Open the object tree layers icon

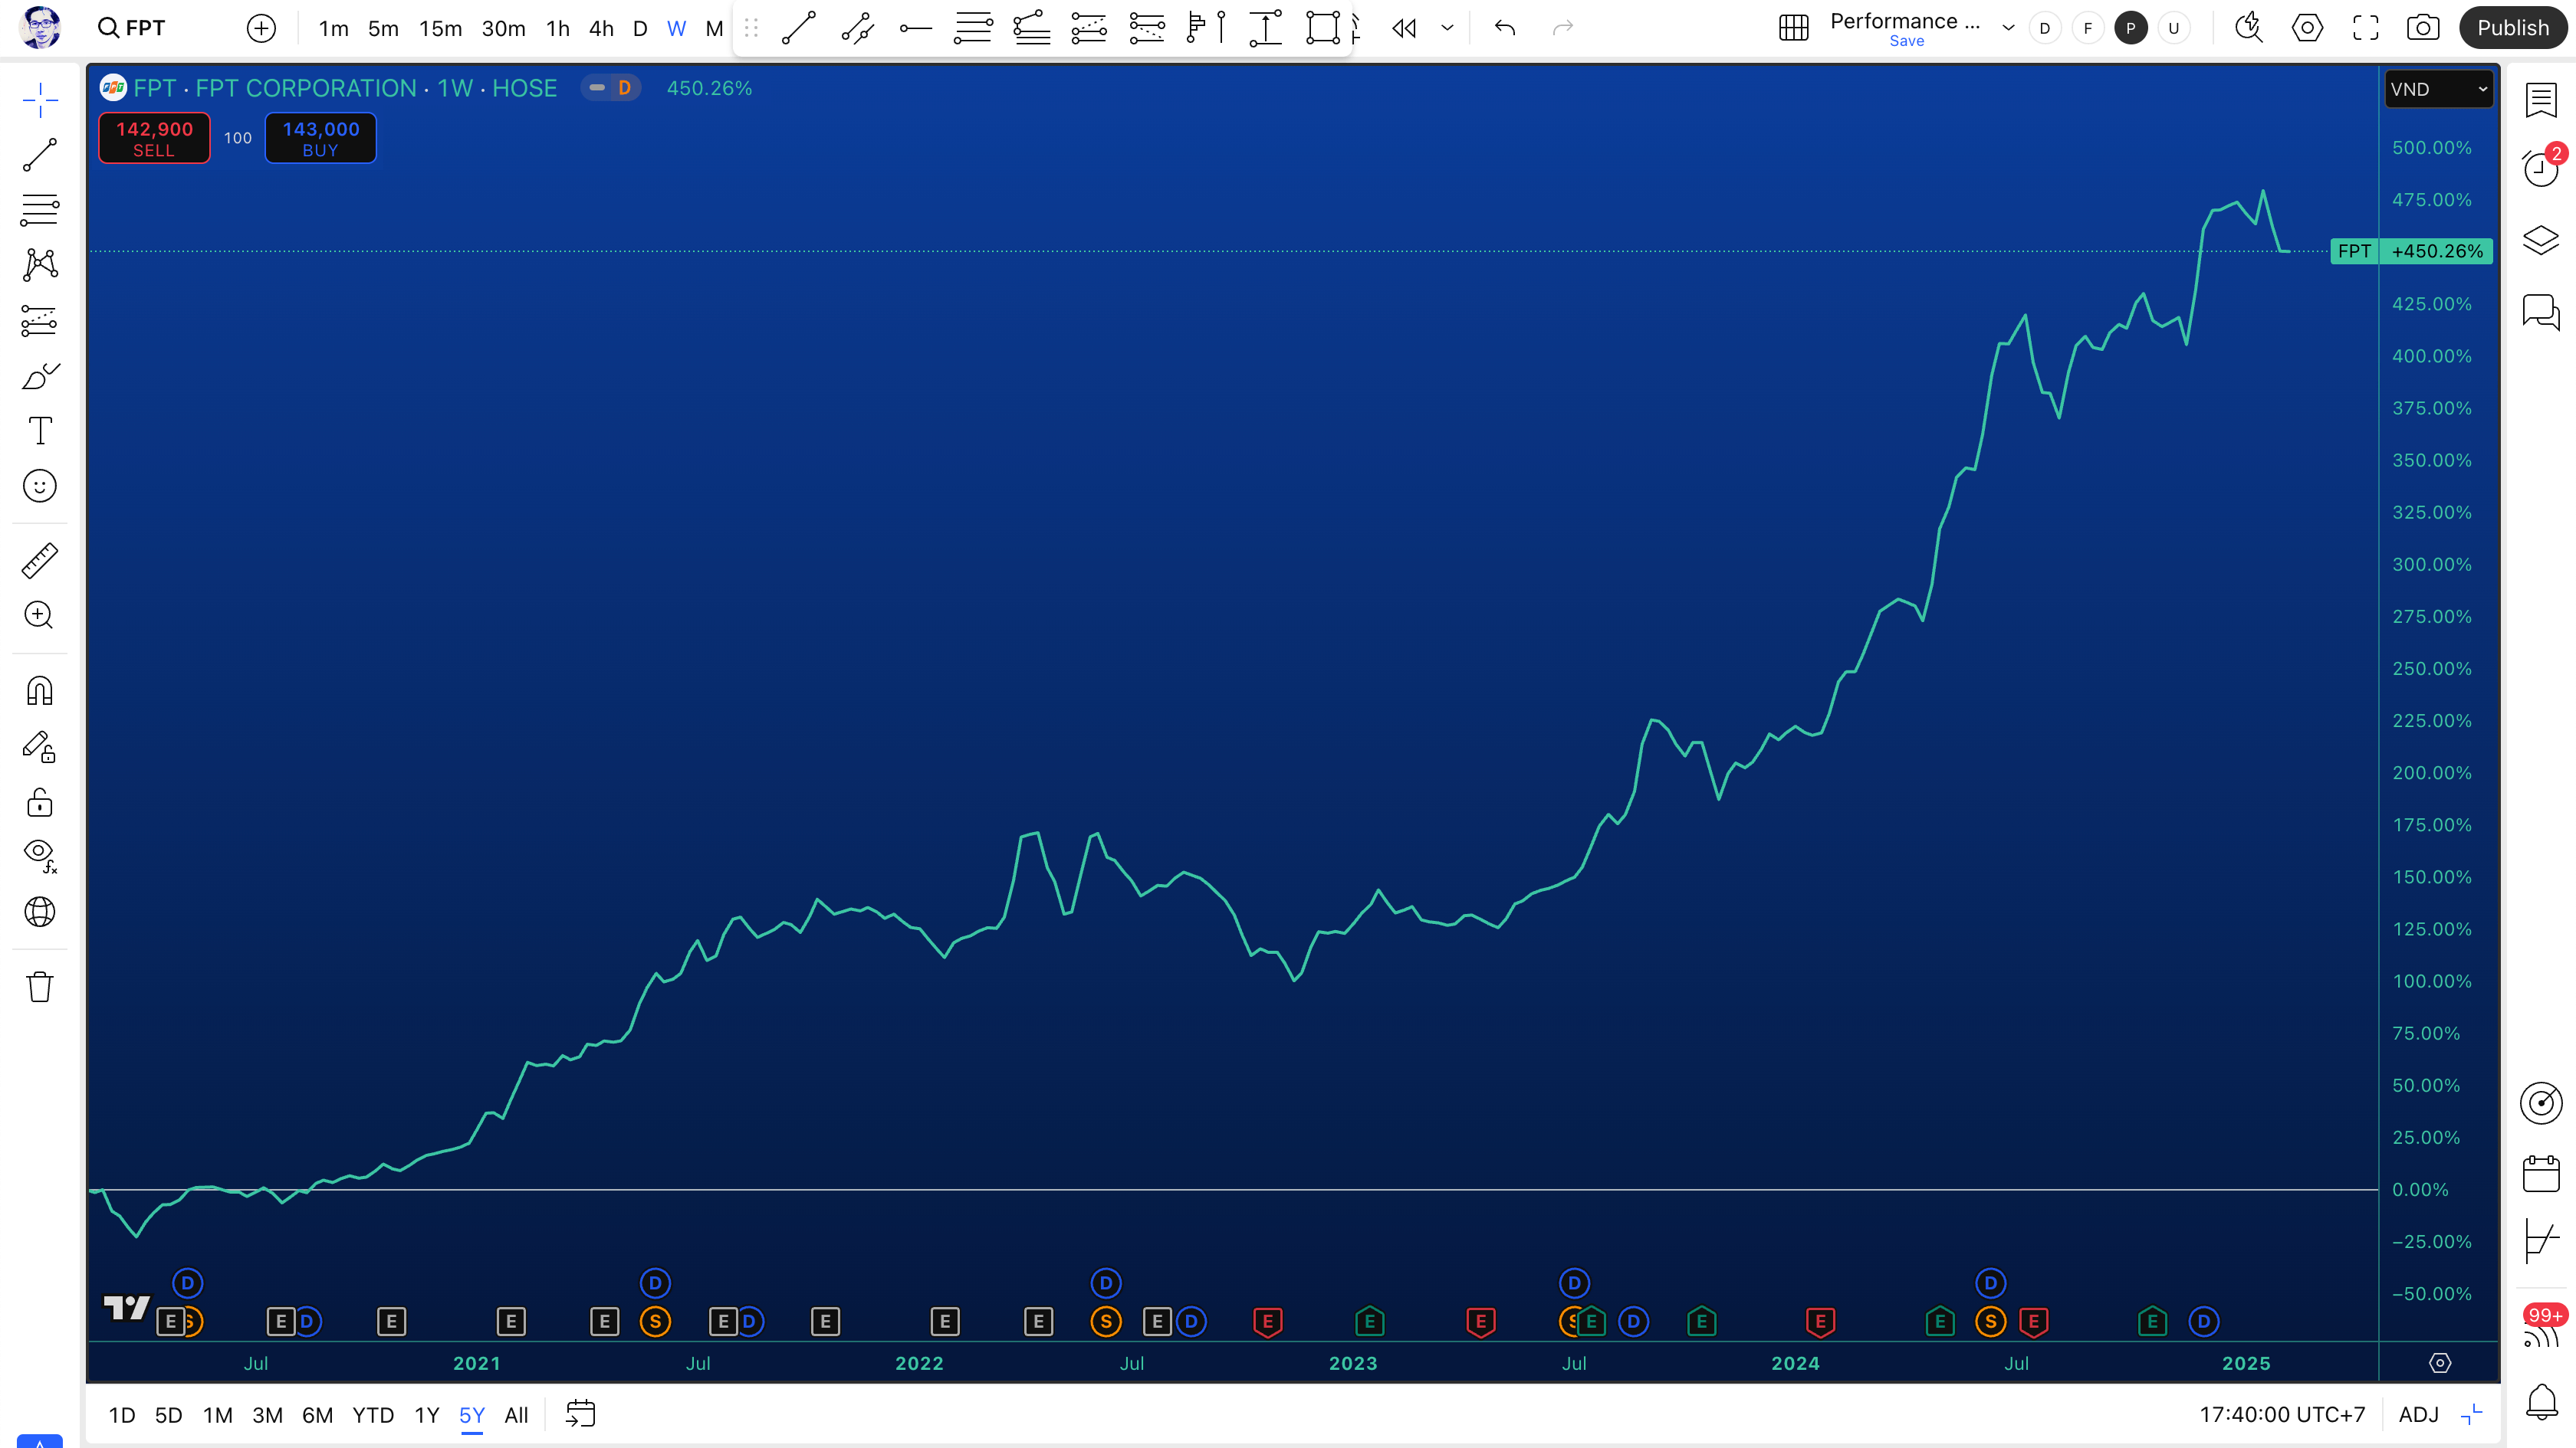2541,241
